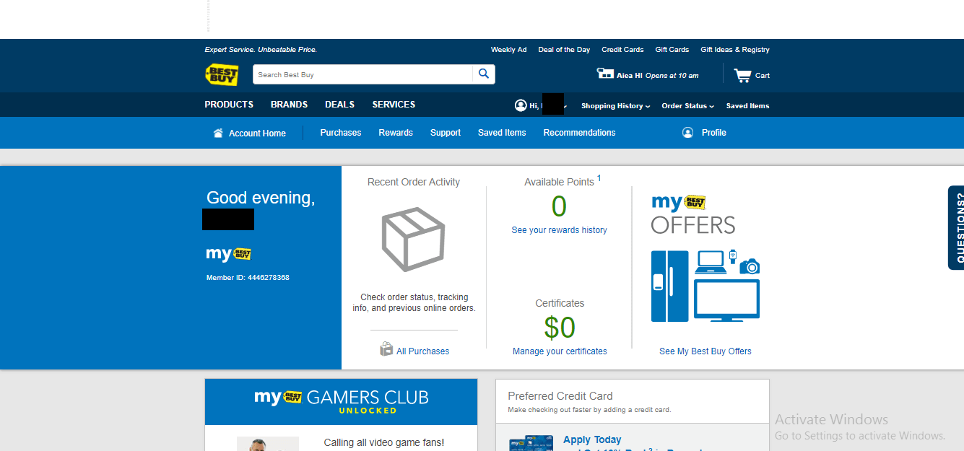Image resolution: width=964 pixels, height=451 pixels.
Task: Click the All Purchases bag icon
Action: (386, 349)
